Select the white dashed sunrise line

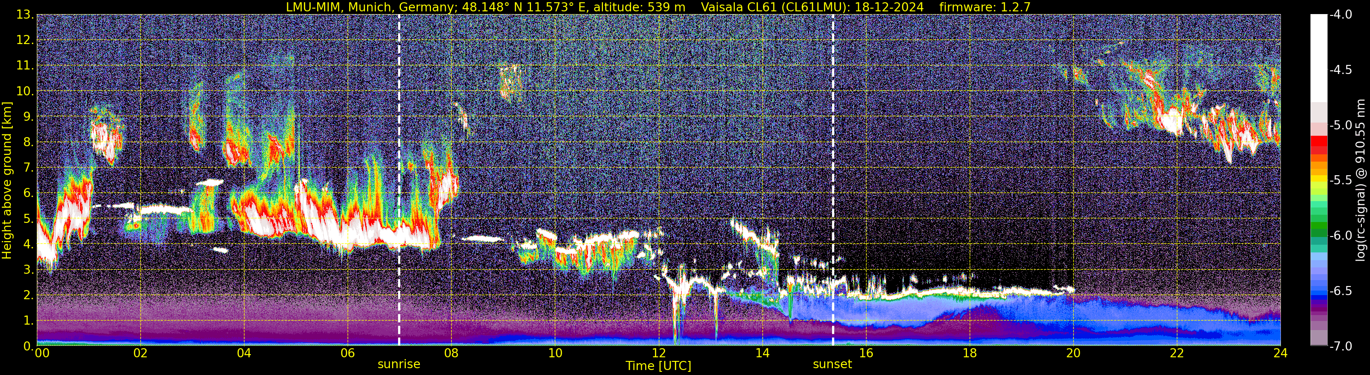pos(399,179)
